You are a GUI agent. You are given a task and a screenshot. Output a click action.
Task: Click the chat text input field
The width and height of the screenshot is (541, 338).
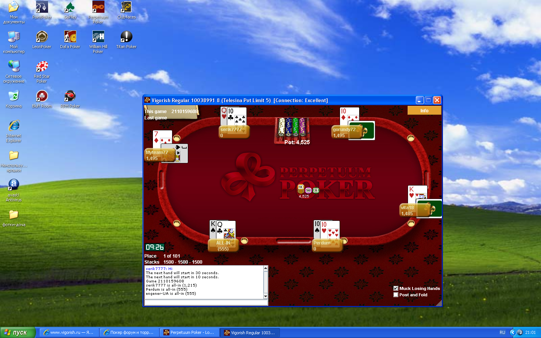[x=206, y=303]
